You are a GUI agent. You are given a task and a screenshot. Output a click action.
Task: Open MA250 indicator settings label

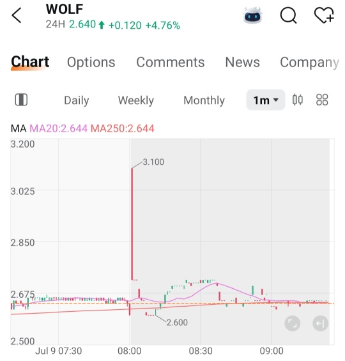pos(123,128)
